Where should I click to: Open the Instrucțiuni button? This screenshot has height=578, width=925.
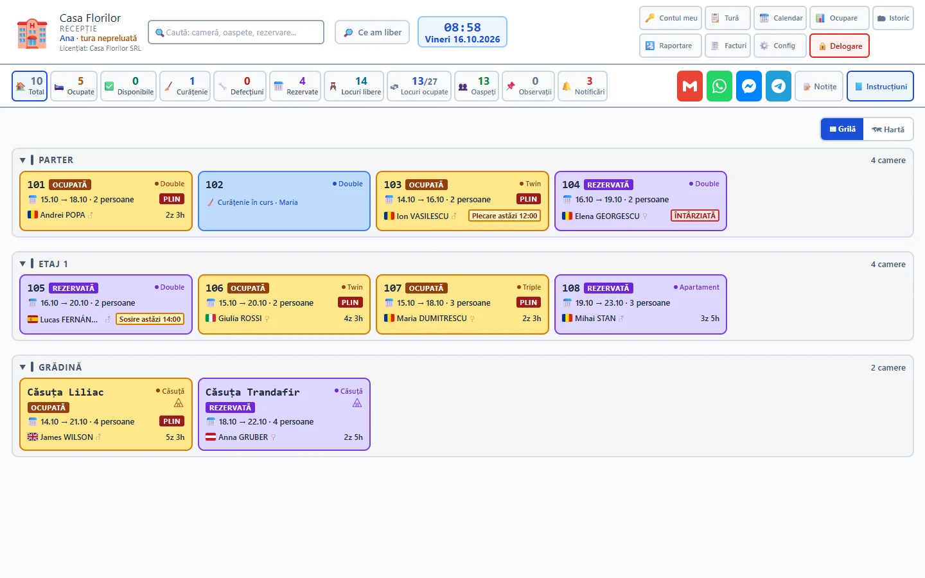(x=880, y=86)
